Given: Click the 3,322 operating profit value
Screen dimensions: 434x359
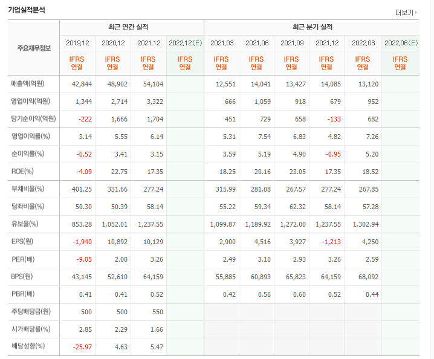Looking at the screenshot, I should point(155,102).
